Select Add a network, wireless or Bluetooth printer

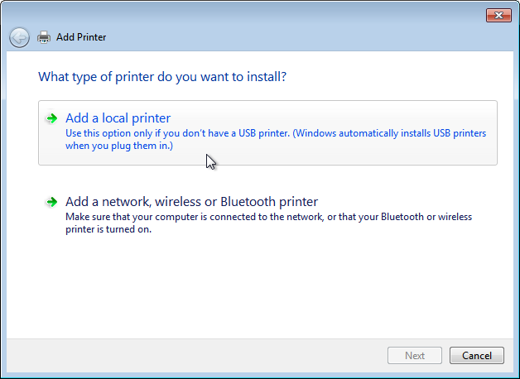click(191, 201)
